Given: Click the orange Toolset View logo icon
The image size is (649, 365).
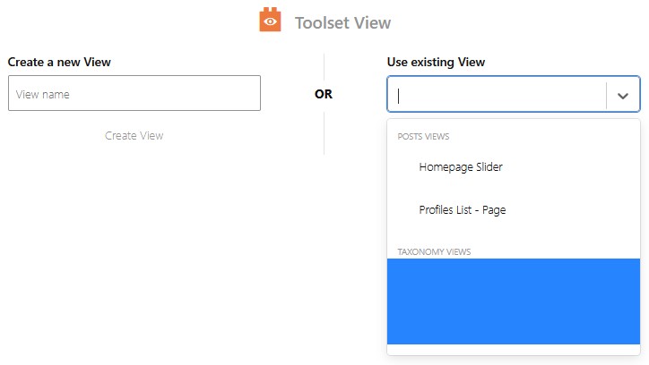Looking at the screenshot, I should click(270, 21).
